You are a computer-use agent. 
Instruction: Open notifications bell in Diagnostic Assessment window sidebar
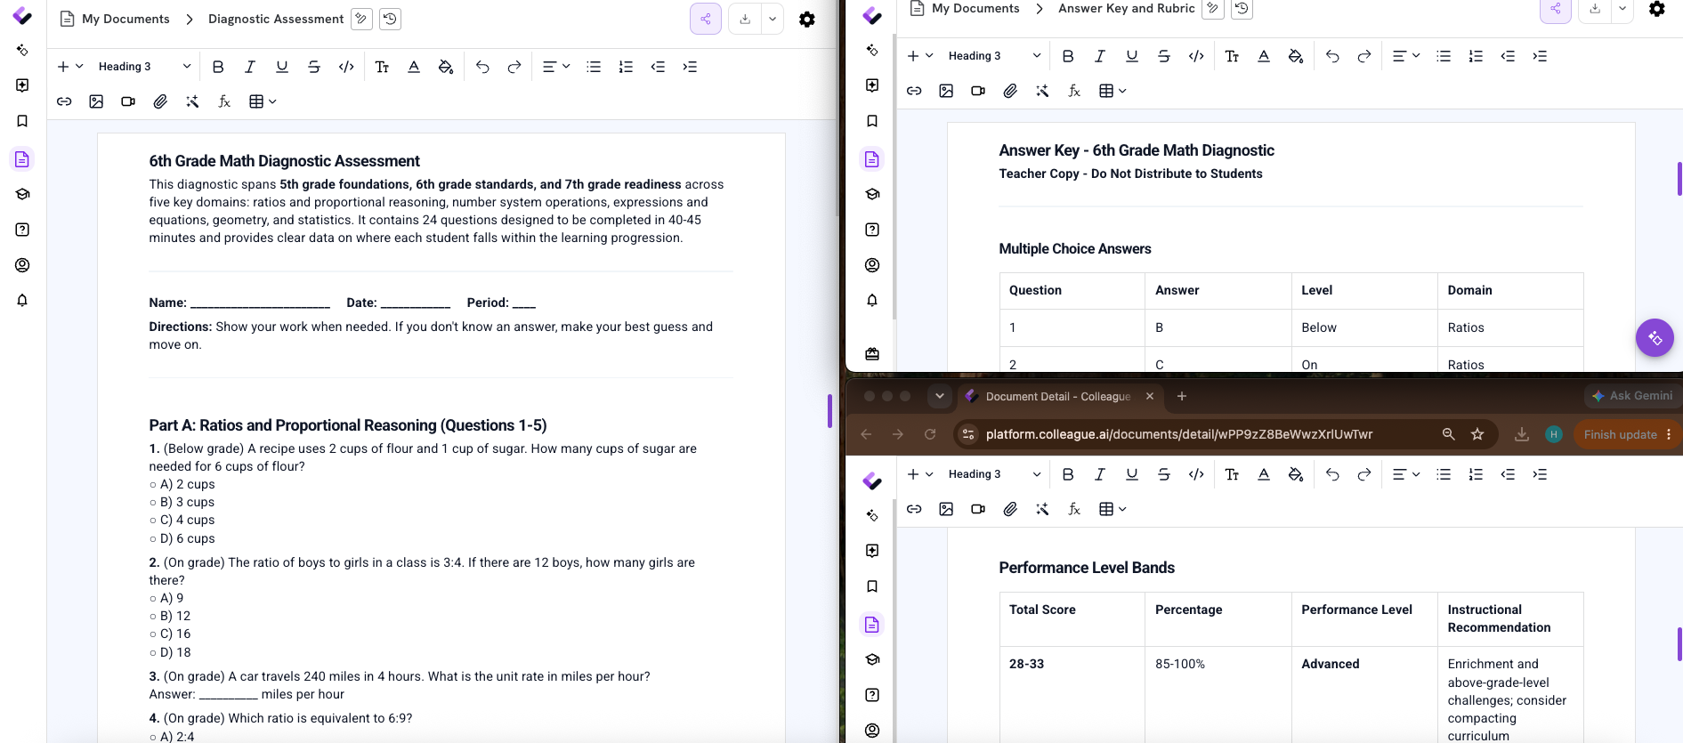coord(22,300)
